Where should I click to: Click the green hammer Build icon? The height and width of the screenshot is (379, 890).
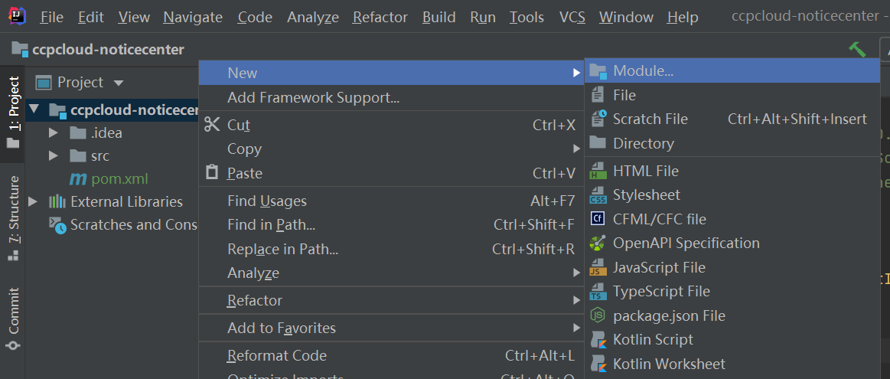pos(857,49)
